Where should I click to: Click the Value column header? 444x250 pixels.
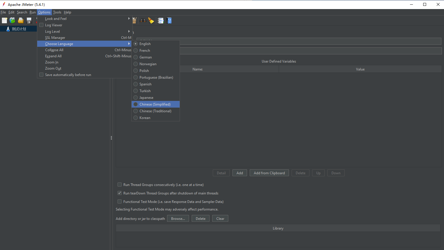(360, 69)
